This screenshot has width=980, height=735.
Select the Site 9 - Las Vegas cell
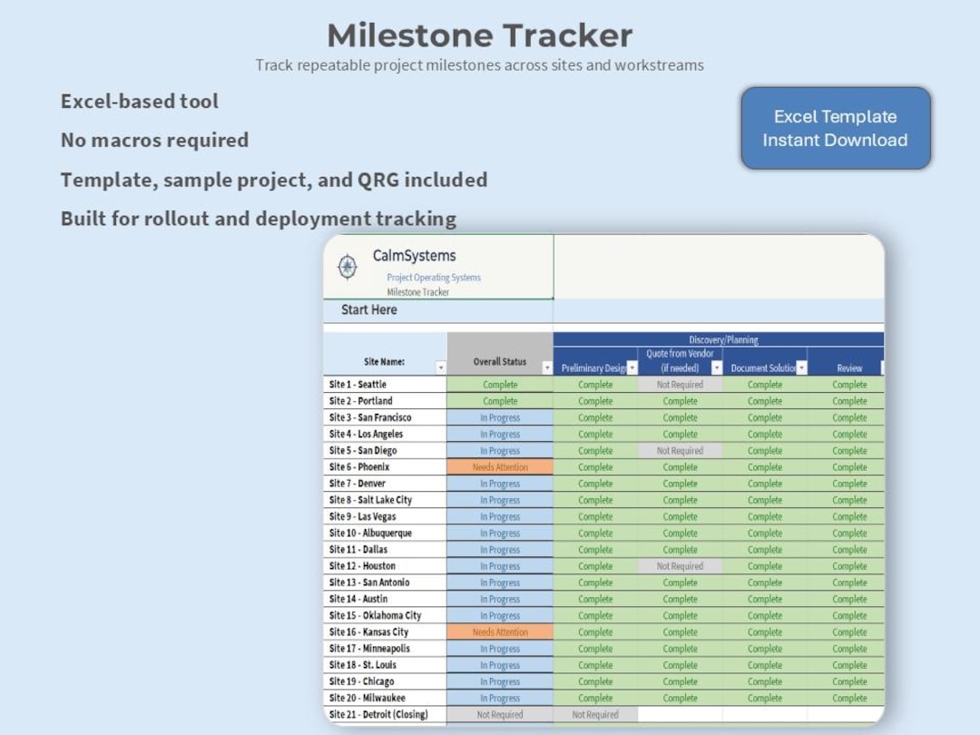coord(385,516)
